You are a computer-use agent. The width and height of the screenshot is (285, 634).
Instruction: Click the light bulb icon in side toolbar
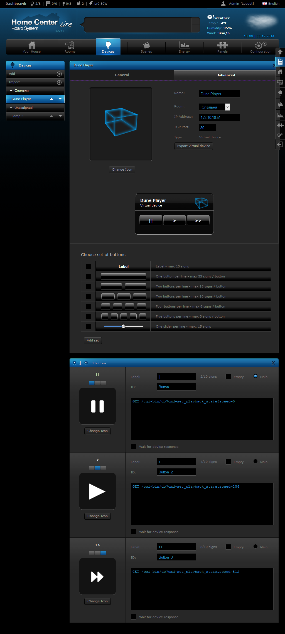(280, 93)
